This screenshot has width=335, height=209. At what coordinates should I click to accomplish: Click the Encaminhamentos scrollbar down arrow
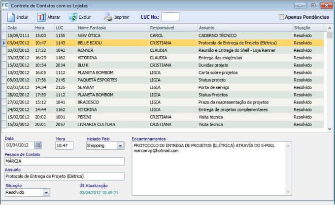[x=288, y=192]
